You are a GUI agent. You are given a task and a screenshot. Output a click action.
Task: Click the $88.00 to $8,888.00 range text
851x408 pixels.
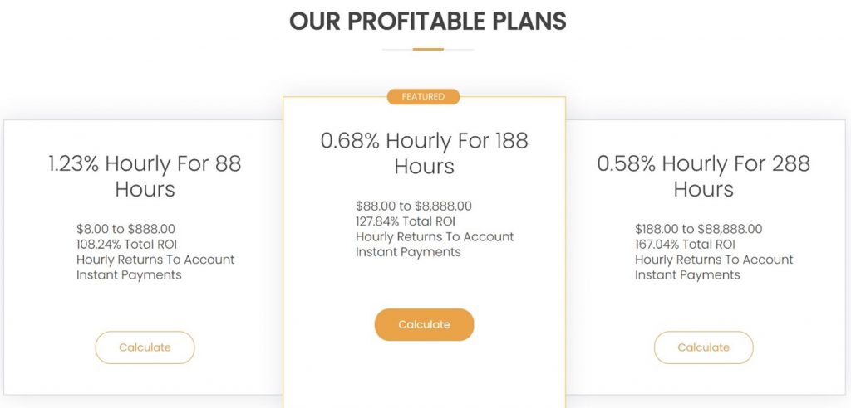tap(414, 206)
